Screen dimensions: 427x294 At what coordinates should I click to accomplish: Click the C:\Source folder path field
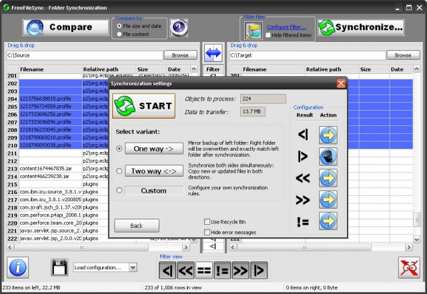85,55
